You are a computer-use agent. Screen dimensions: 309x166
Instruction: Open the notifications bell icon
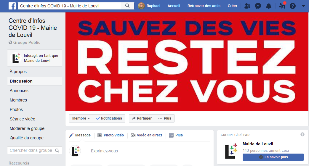click(x=269, y=6)
